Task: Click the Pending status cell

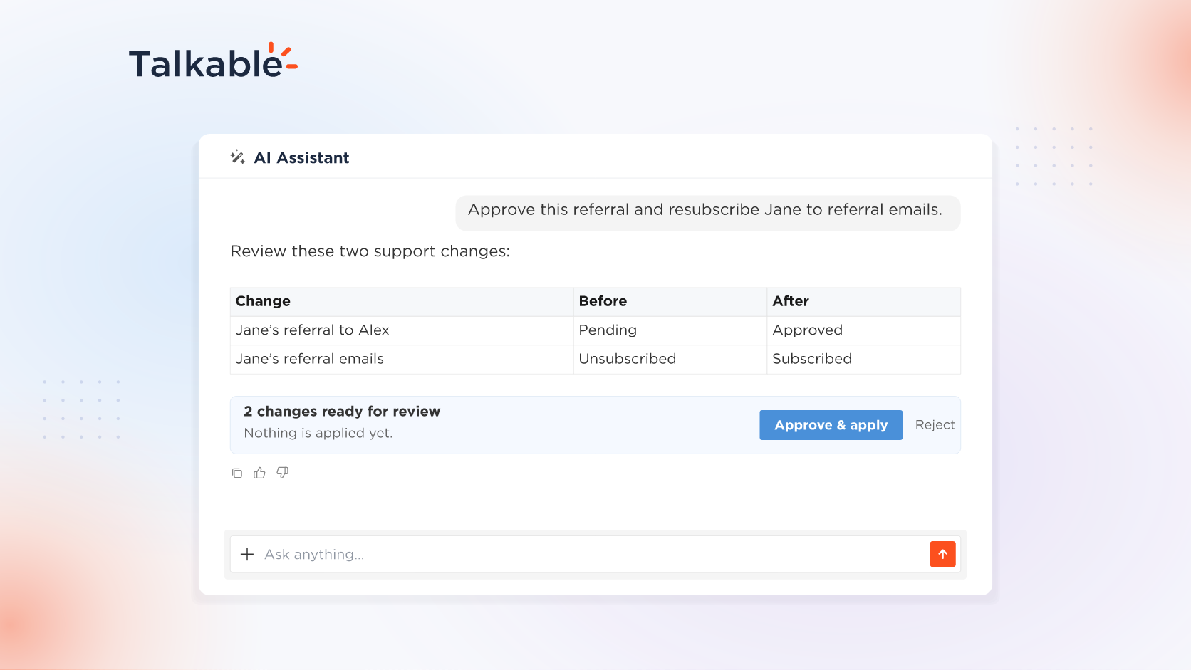Action: (670, 330)
